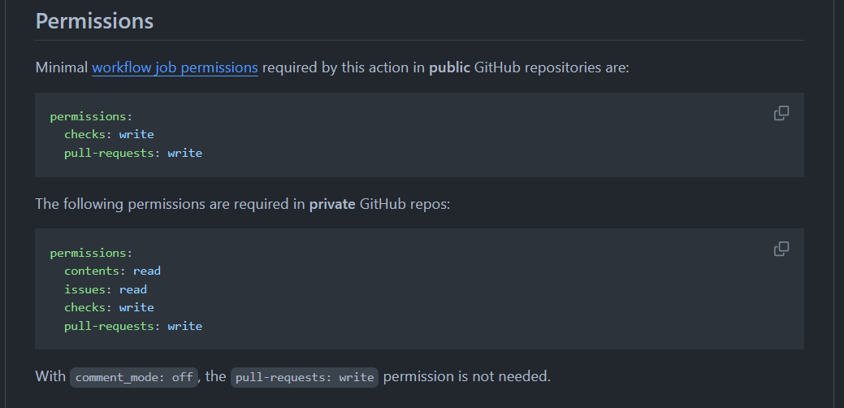Click checks: write in the first code block
The width and height of the screenshot is (844, 408).
coord(109,134)
